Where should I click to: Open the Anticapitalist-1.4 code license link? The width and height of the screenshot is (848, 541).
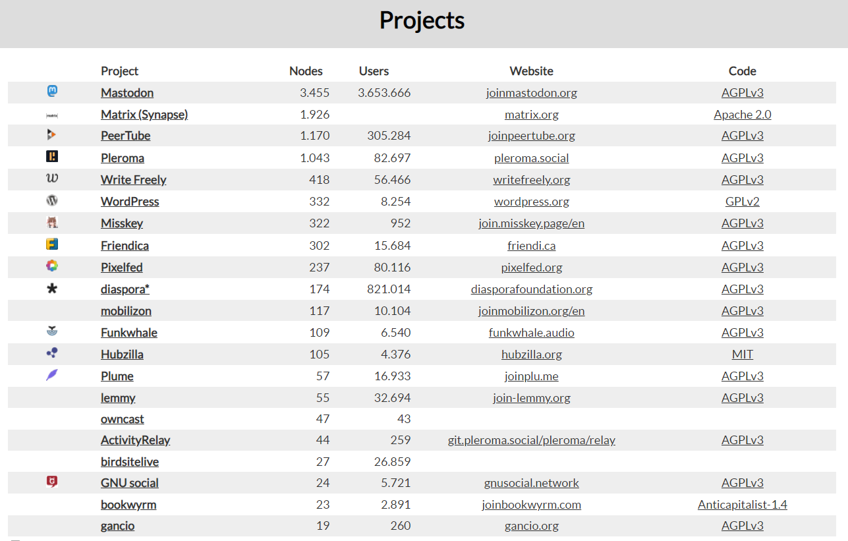tap(743, 505)
